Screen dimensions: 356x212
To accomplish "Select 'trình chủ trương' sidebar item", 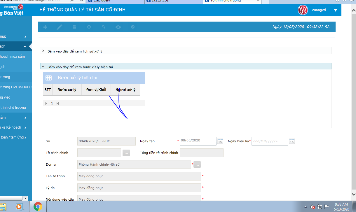I will 13,108.
